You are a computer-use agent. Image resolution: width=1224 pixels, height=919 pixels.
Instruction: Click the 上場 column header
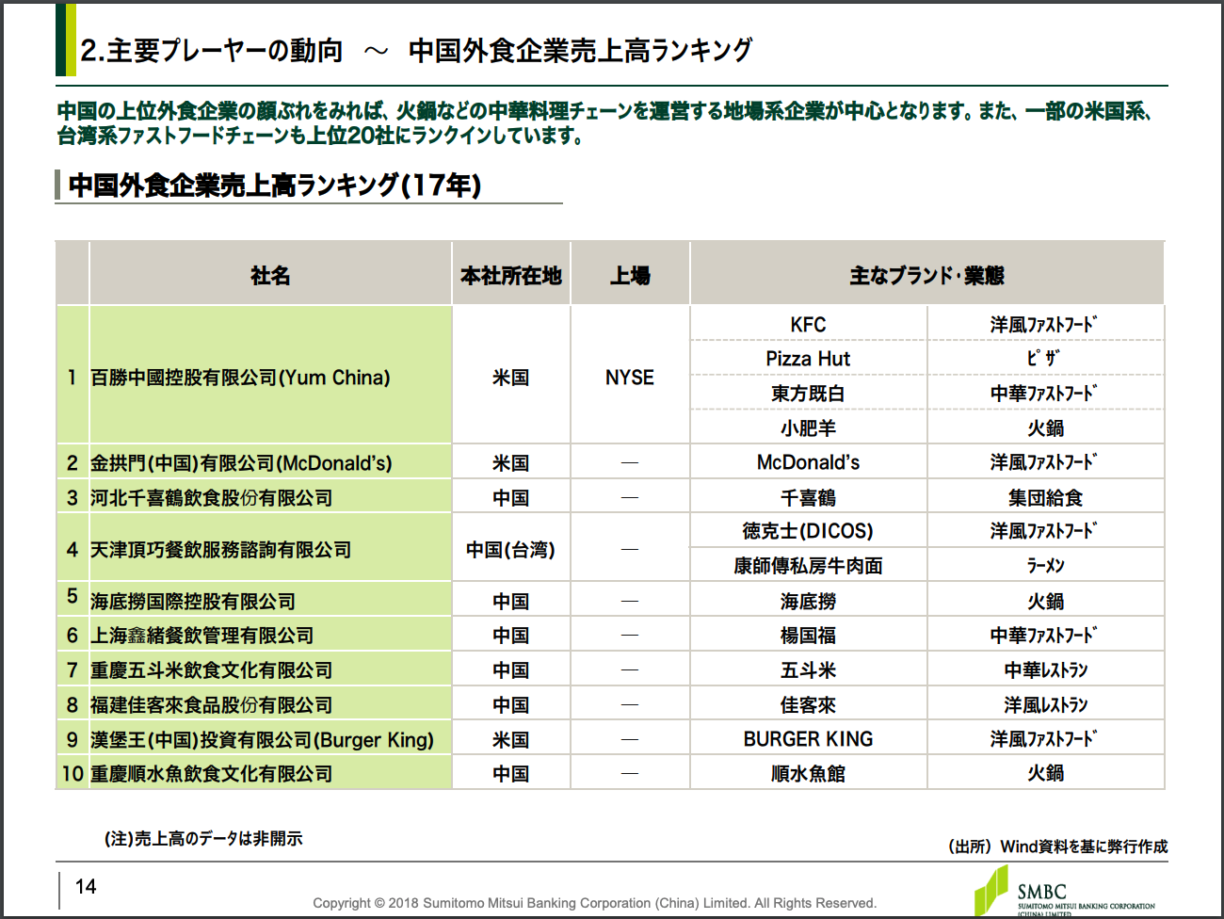point(630,275)
